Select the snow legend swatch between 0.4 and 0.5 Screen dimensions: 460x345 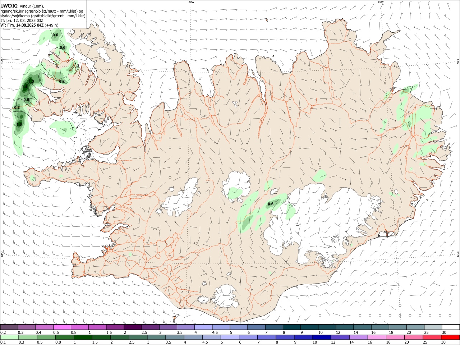click(44, 327)
